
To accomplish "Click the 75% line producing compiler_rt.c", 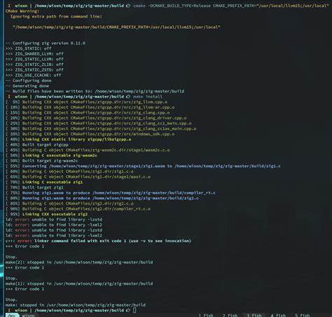I will point(111,193).
